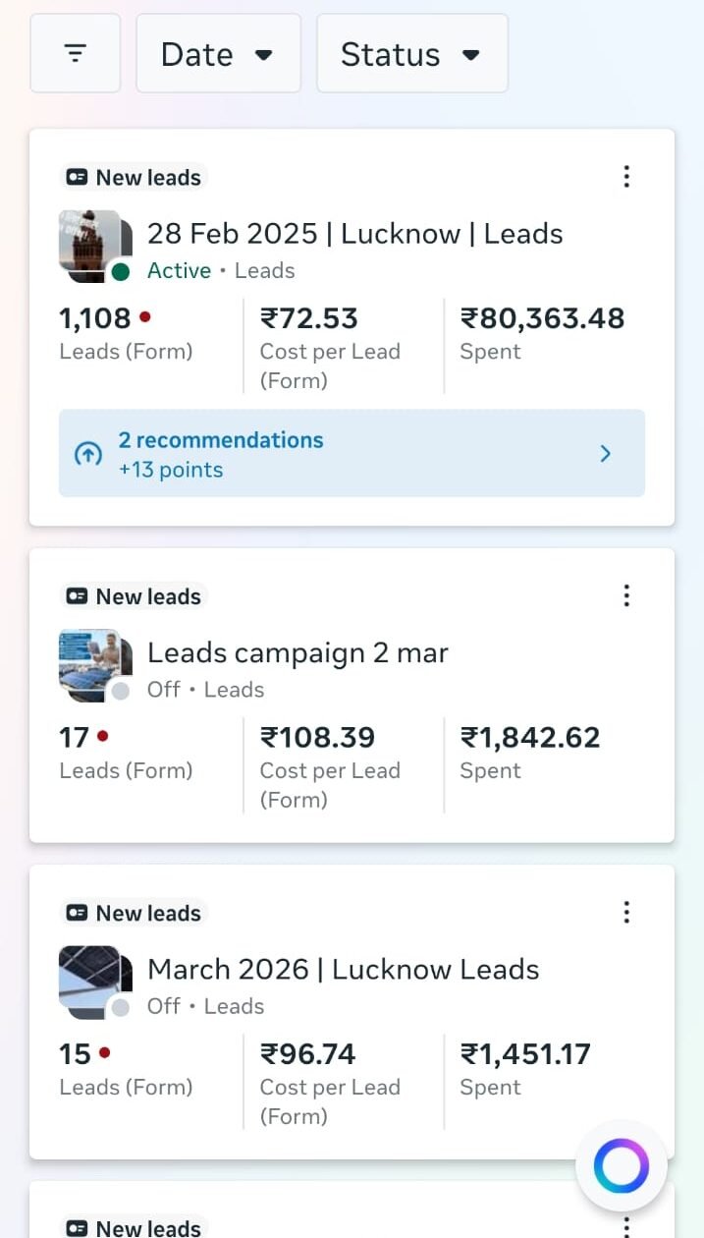Click New leads icon on first campaign card
Viewport: 704px width, 1238px height.
[x=77, y=178]
